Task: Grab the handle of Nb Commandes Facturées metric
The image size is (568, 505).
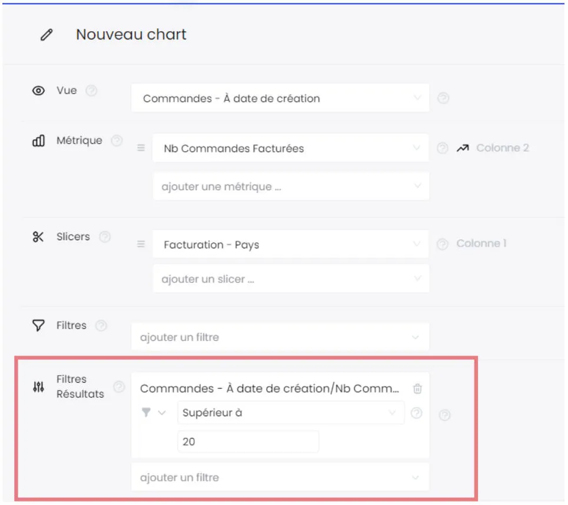Action: pos(141,148)
